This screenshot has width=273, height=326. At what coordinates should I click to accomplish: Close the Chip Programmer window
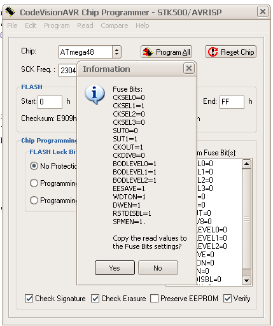point(263,11)
